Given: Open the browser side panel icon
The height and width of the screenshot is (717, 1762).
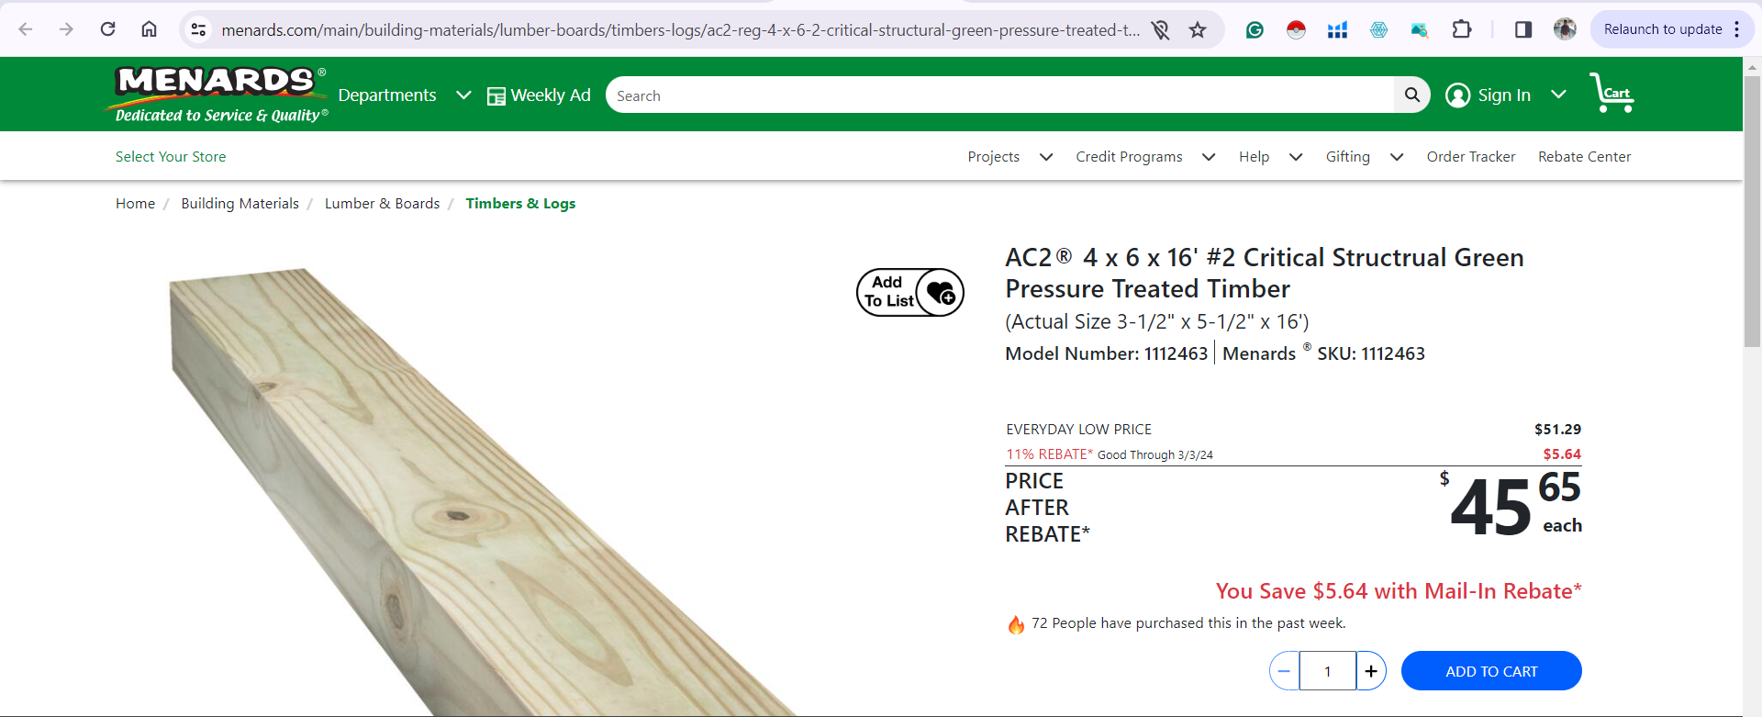Looking at the screenshot, I should click(1523, 29).
